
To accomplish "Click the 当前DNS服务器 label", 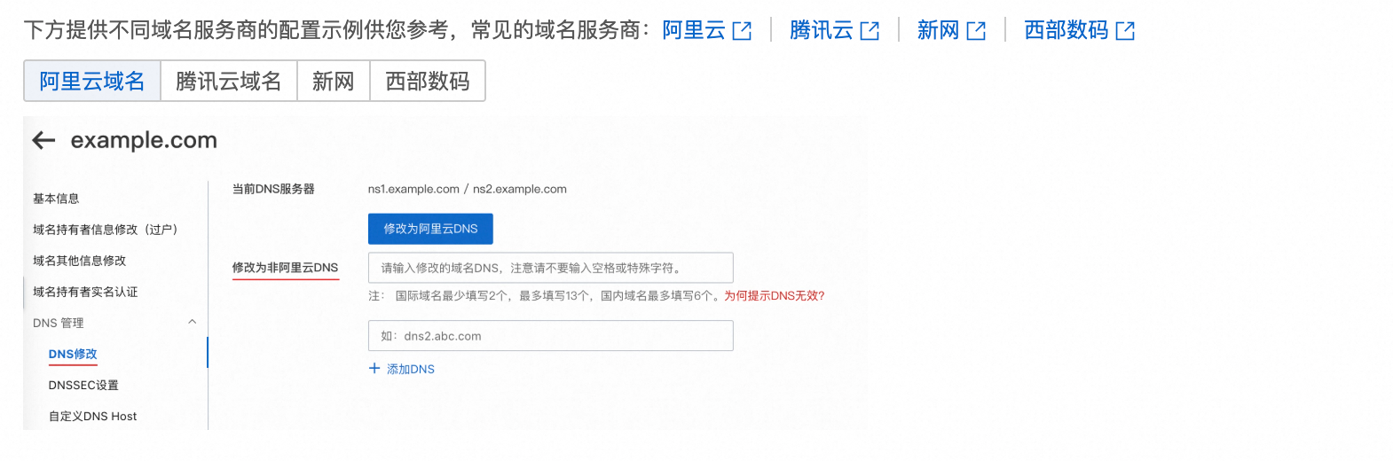I will point(273,189).
